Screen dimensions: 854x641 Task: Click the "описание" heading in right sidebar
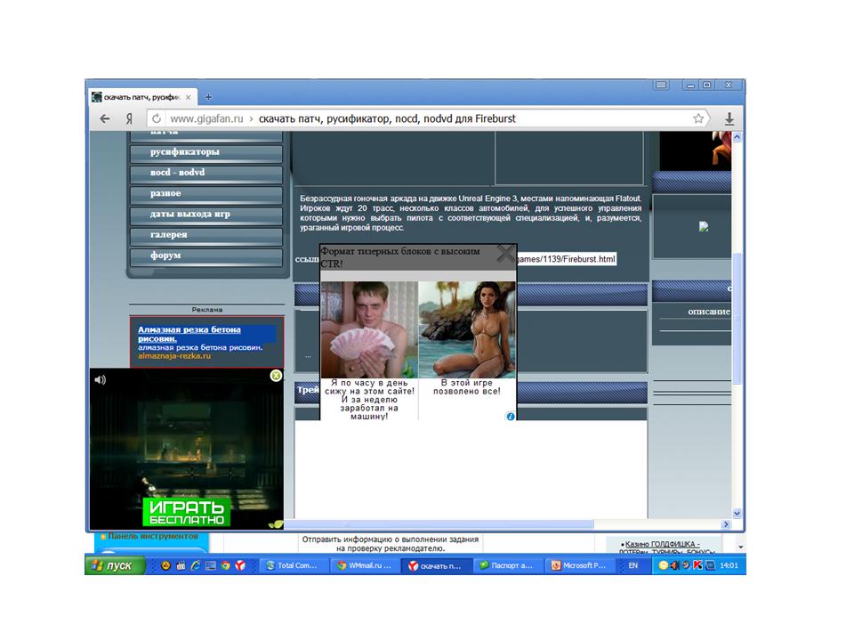(709, 312)
